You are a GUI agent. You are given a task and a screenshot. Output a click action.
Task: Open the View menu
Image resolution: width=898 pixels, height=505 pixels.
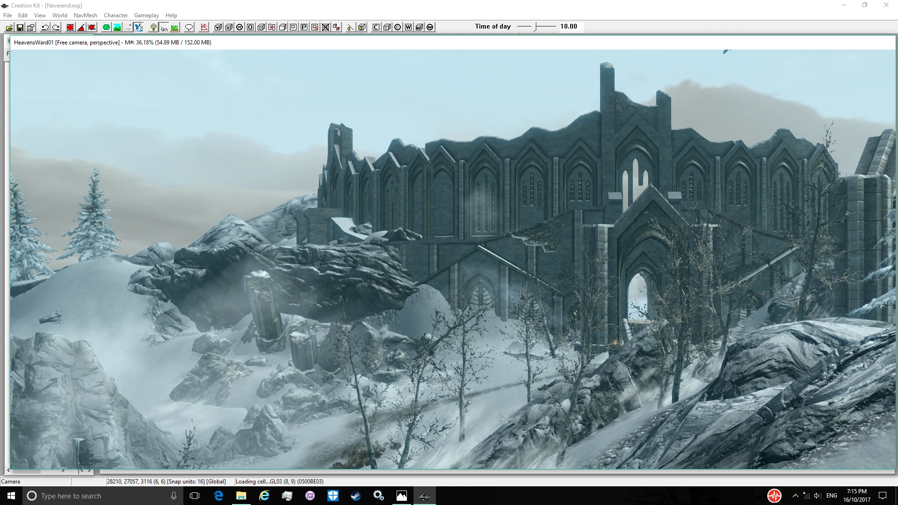pos(40,15)
